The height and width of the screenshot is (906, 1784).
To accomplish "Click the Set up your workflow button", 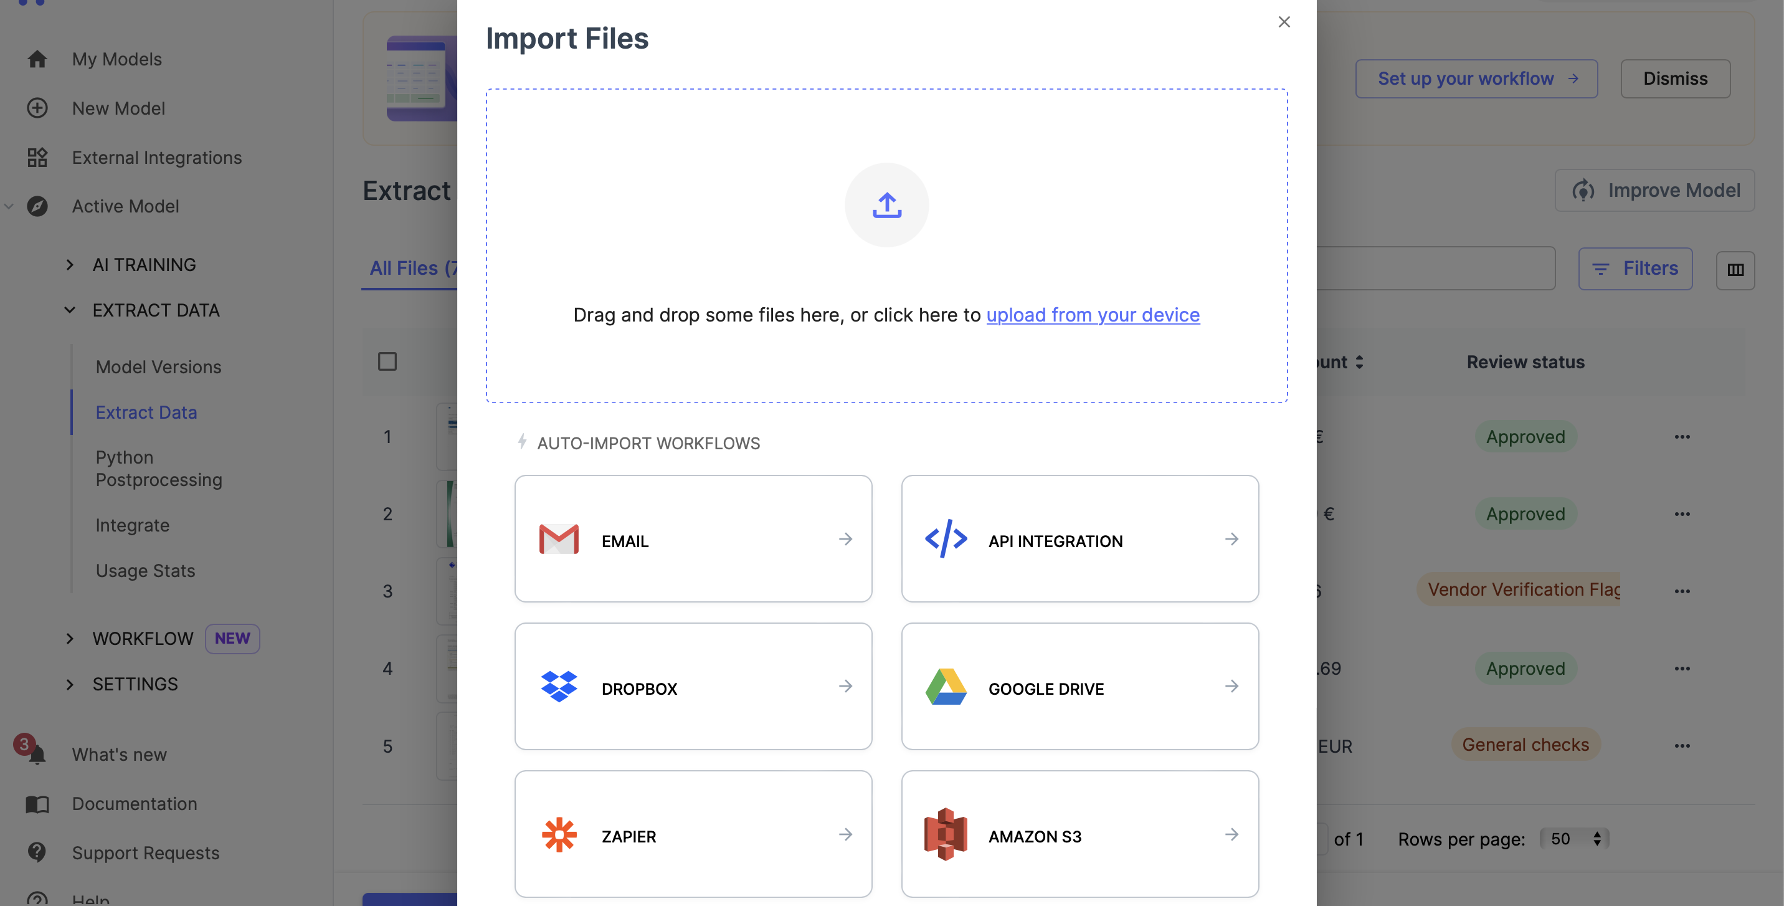I will 1477,79.
